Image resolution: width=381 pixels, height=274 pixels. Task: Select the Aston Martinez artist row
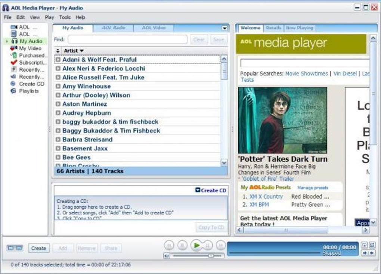point(137,104)
